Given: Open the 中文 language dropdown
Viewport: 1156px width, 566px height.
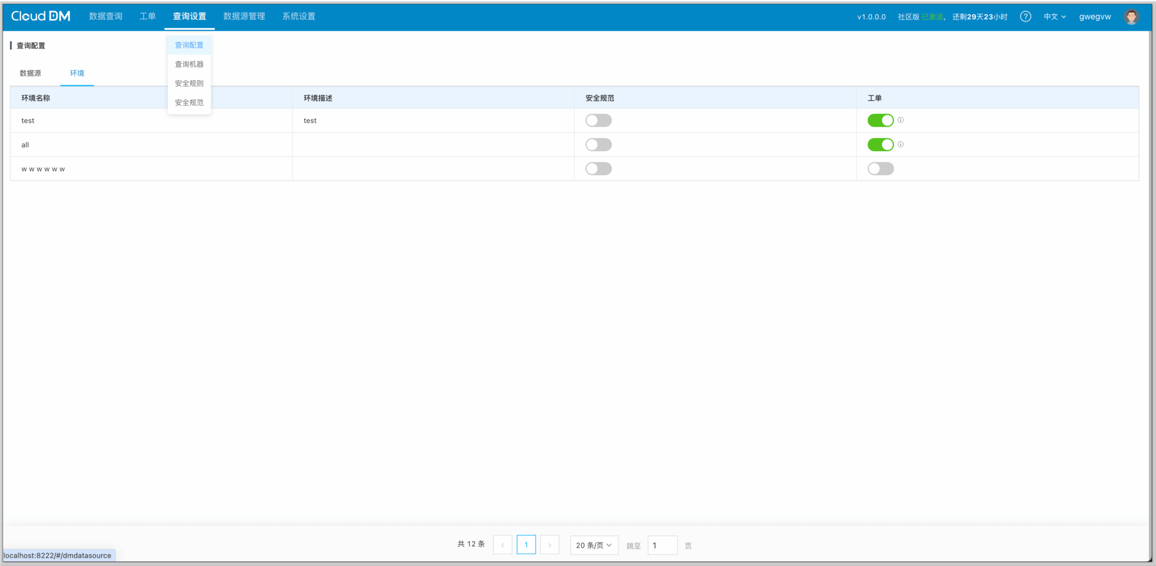Looking at the screenshot, I should [1054, 16].
